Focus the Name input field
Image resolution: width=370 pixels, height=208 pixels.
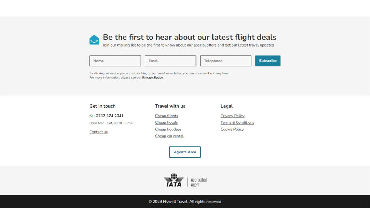(115, 61)
